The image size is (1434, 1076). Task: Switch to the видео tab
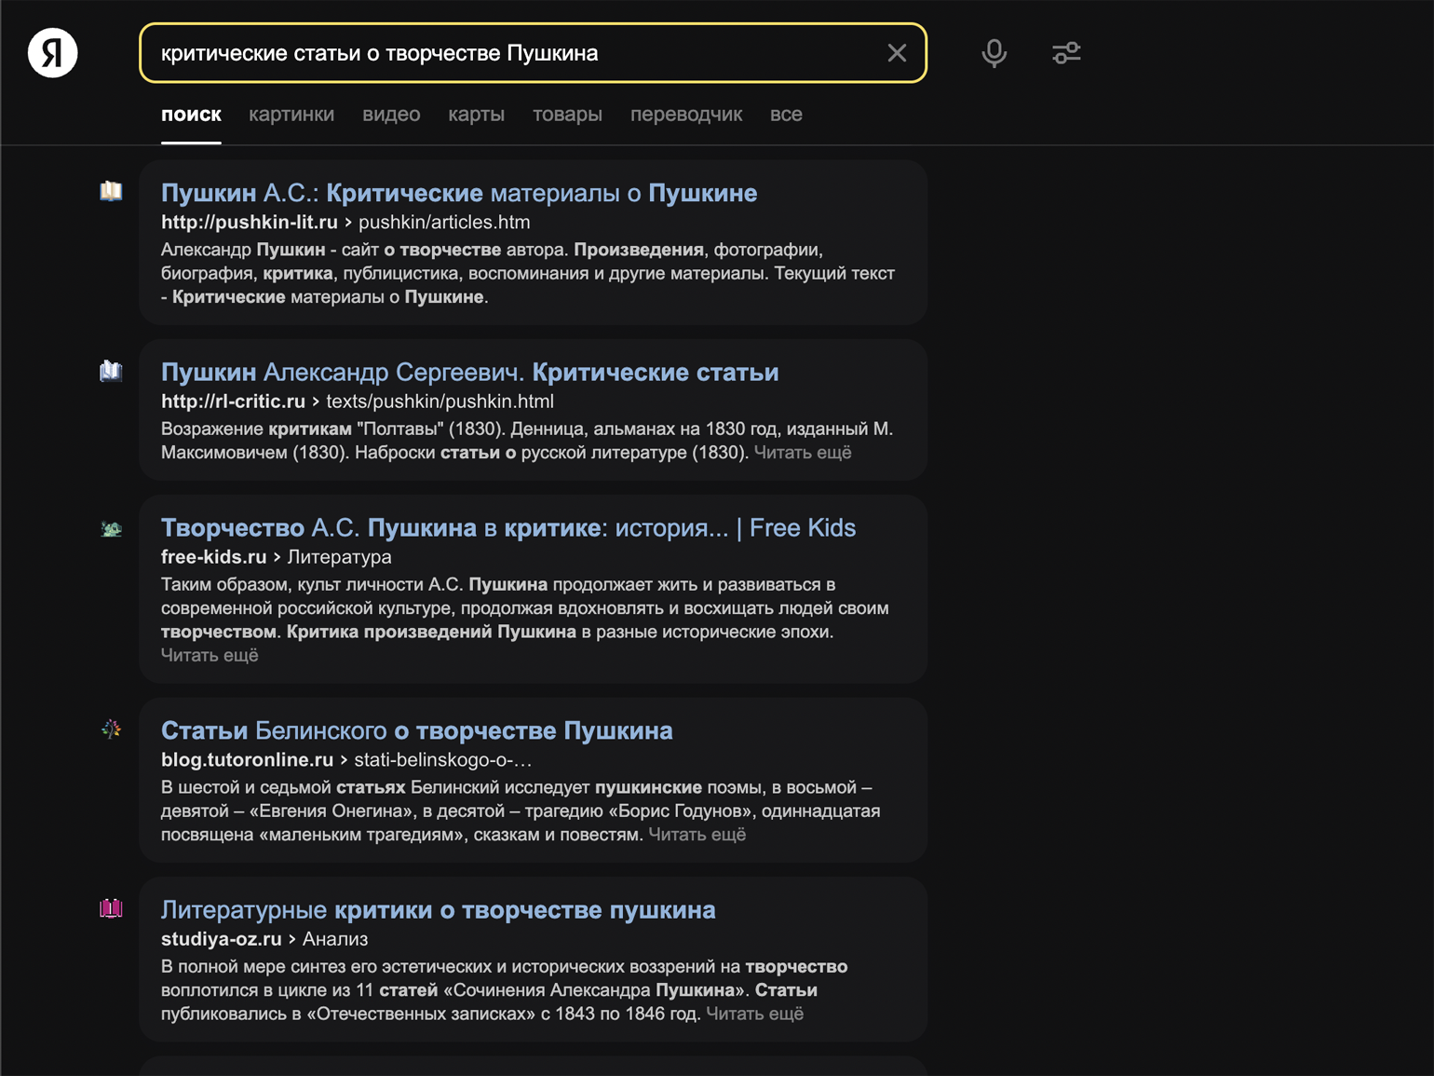tap(391, 115)
